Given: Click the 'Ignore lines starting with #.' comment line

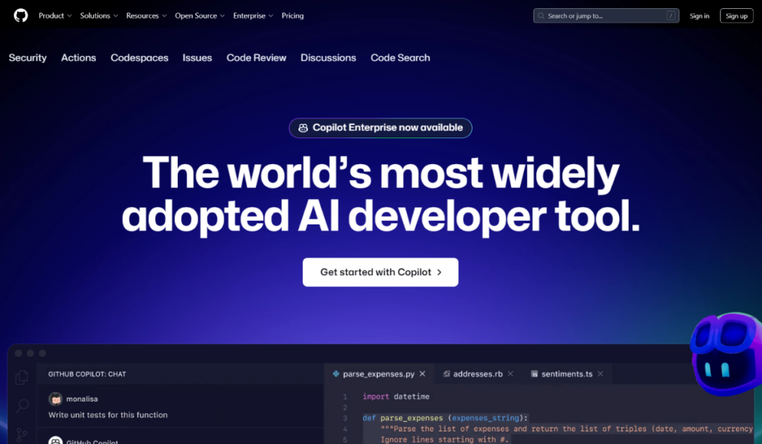Looking at the screenshot, I should [445, 439].
